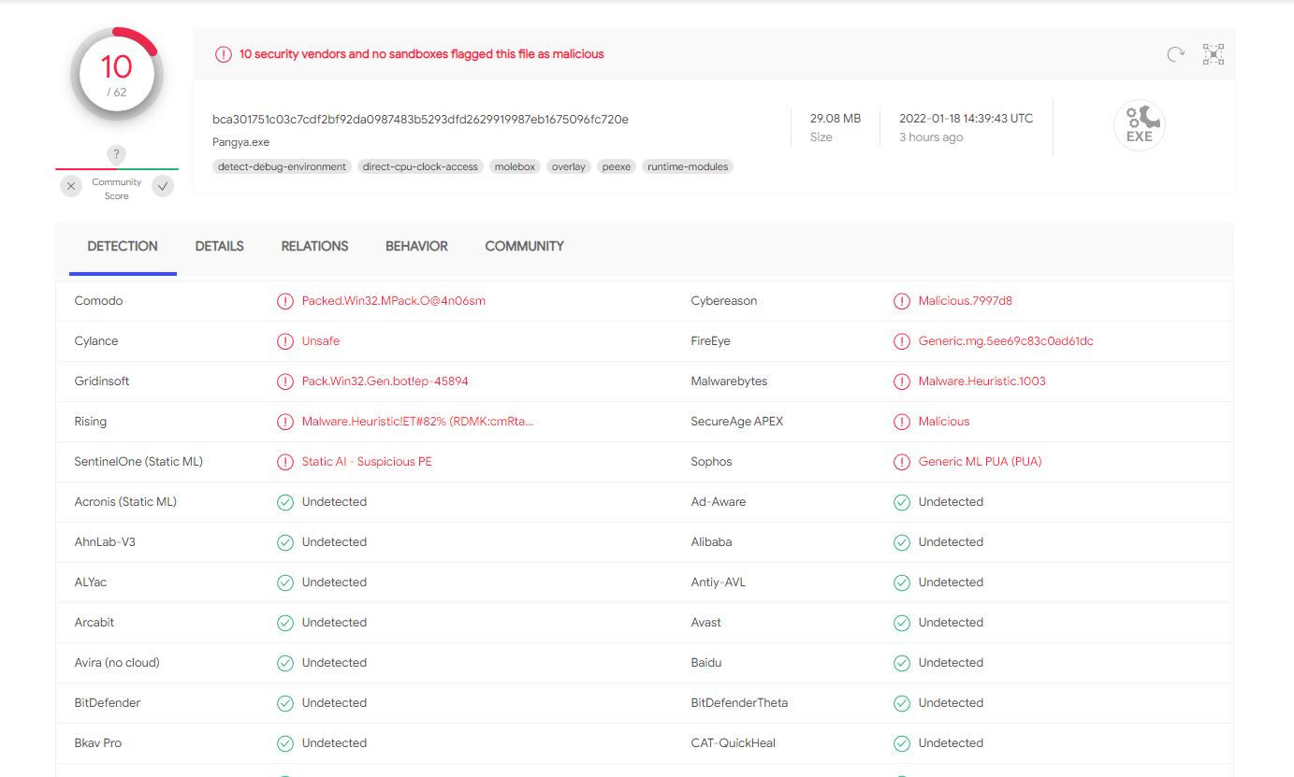Click the Malware.Heuristic.1003 result
The width and height of the screenshot is (1294, 777).
click(982, 381)
